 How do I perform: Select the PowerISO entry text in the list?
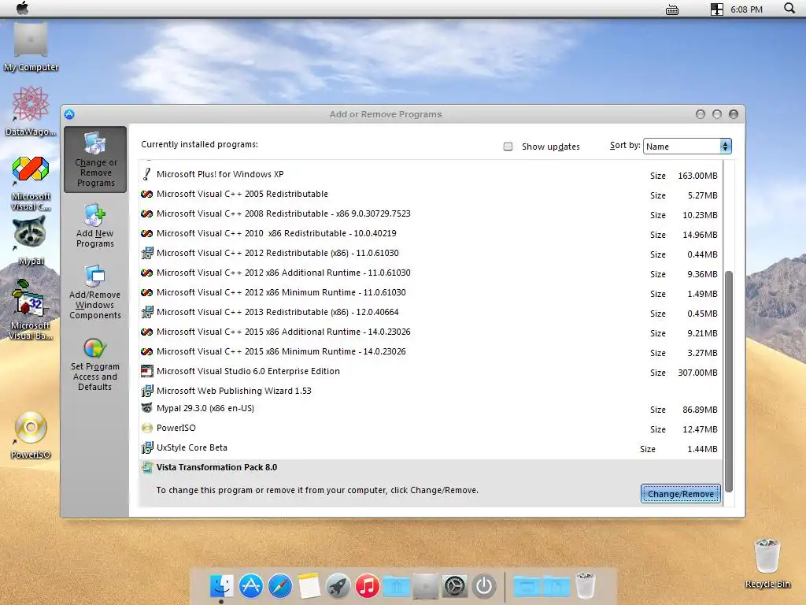click(176, 428)
